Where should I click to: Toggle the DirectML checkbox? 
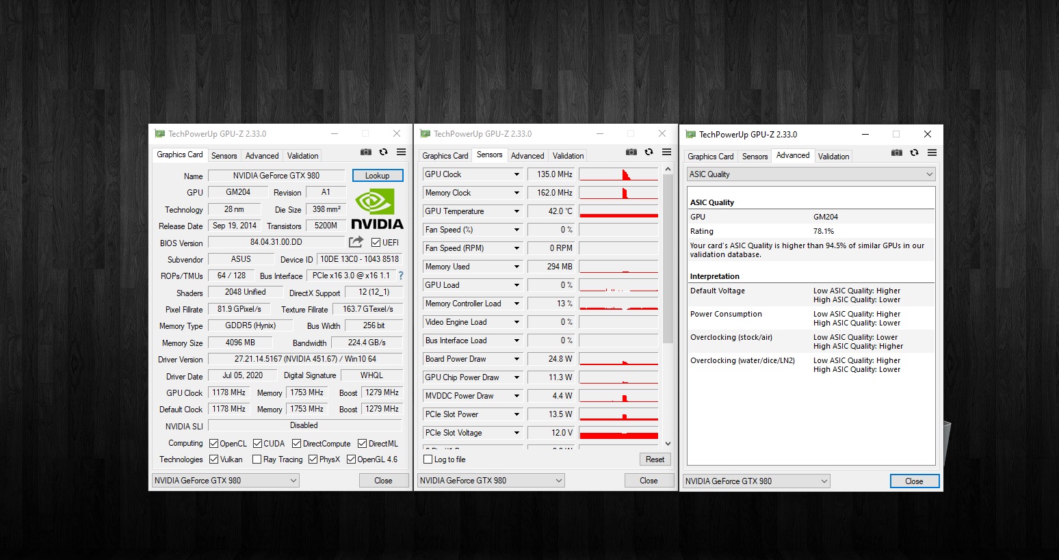[x=363, y=444]
